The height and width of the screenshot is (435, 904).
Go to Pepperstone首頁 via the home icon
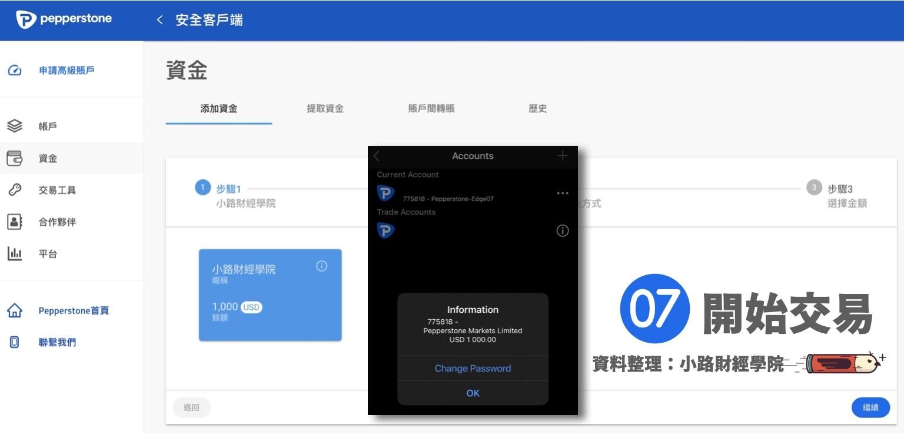pyautogui.click(x=15, y=310)
